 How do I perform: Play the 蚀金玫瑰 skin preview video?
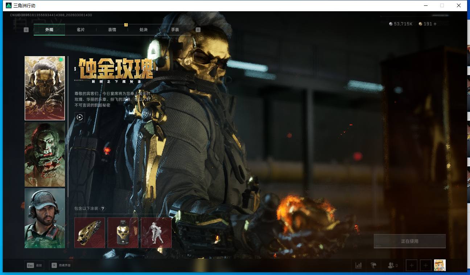pos(80,117)
